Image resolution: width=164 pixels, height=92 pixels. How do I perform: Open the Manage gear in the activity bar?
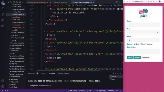(x=3, y=86)
